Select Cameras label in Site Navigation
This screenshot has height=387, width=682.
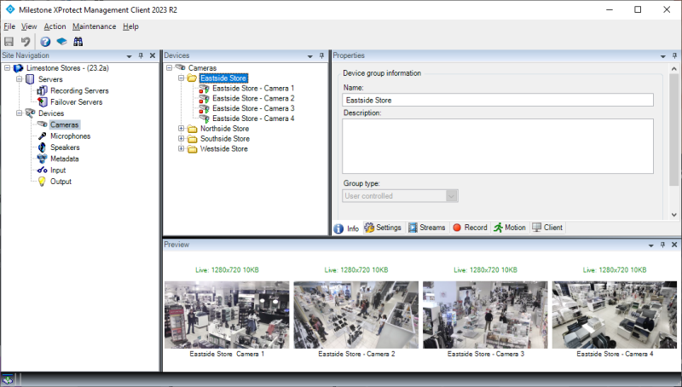click(65, 124)
